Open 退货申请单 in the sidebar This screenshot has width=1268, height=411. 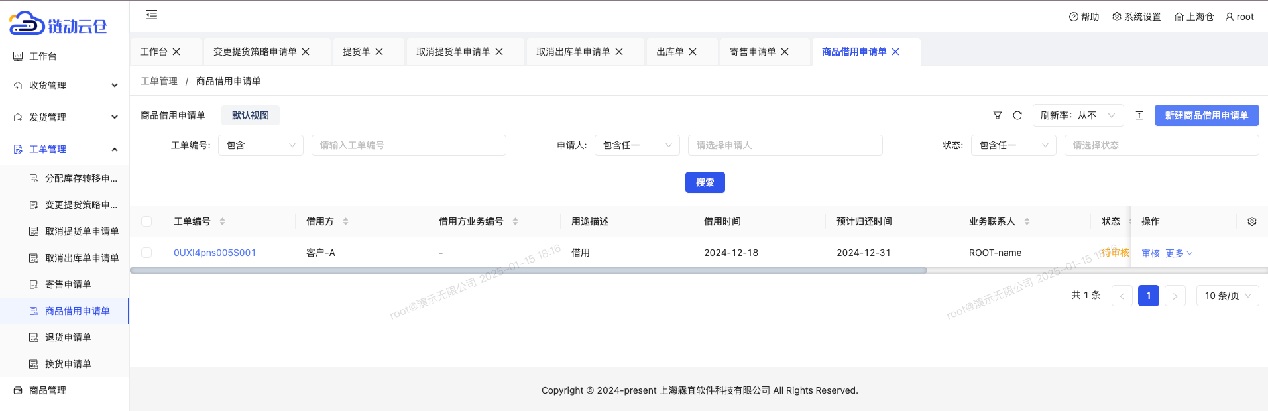click(68, 337)
